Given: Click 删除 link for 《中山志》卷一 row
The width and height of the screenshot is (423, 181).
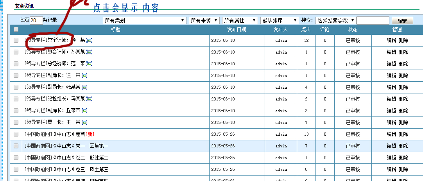Looking at the screenshot, I should 403,146.
